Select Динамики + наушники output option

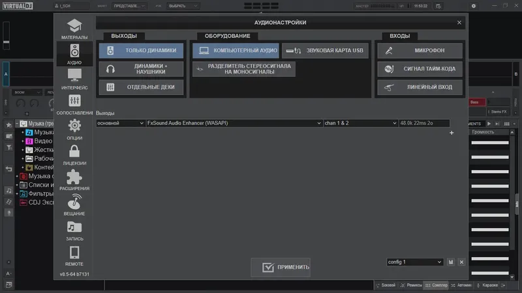tap(141, 69)
